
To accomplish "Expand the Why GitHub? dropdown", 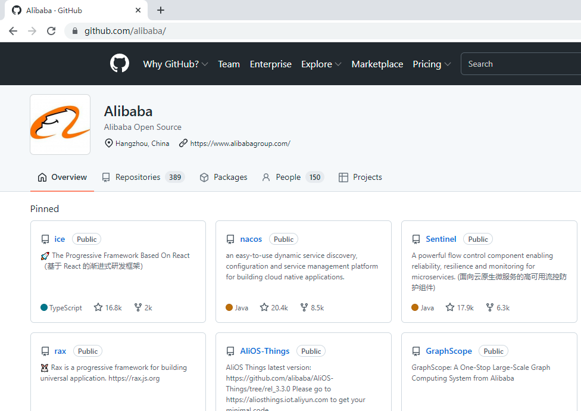I will tap(175, 64).
